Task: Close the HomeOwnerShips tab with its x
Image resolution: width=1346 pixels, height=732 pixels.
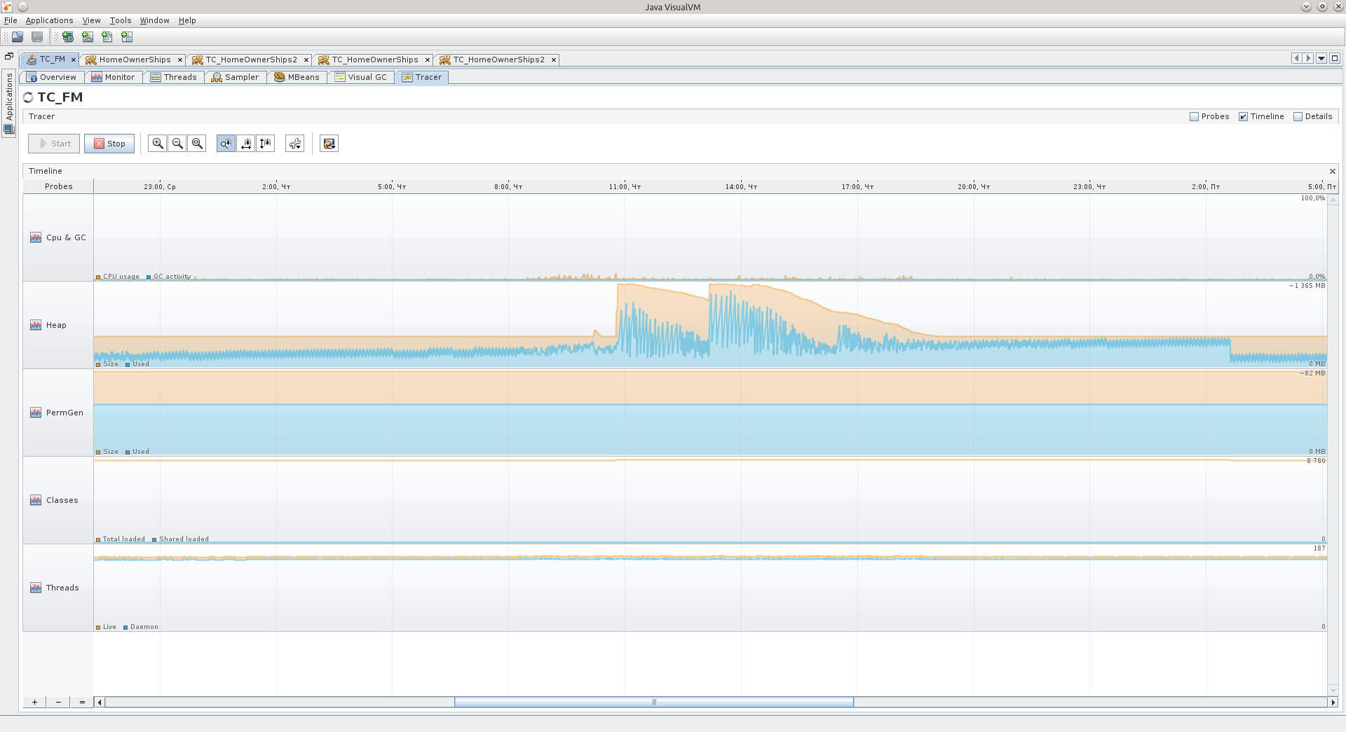Action: tap(180, 60)
